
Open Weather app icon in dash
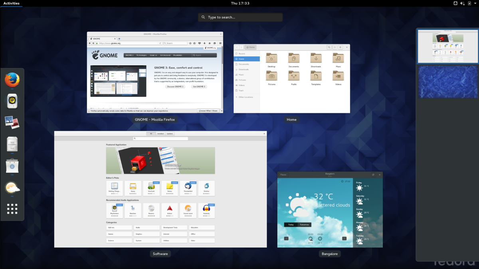12,187
